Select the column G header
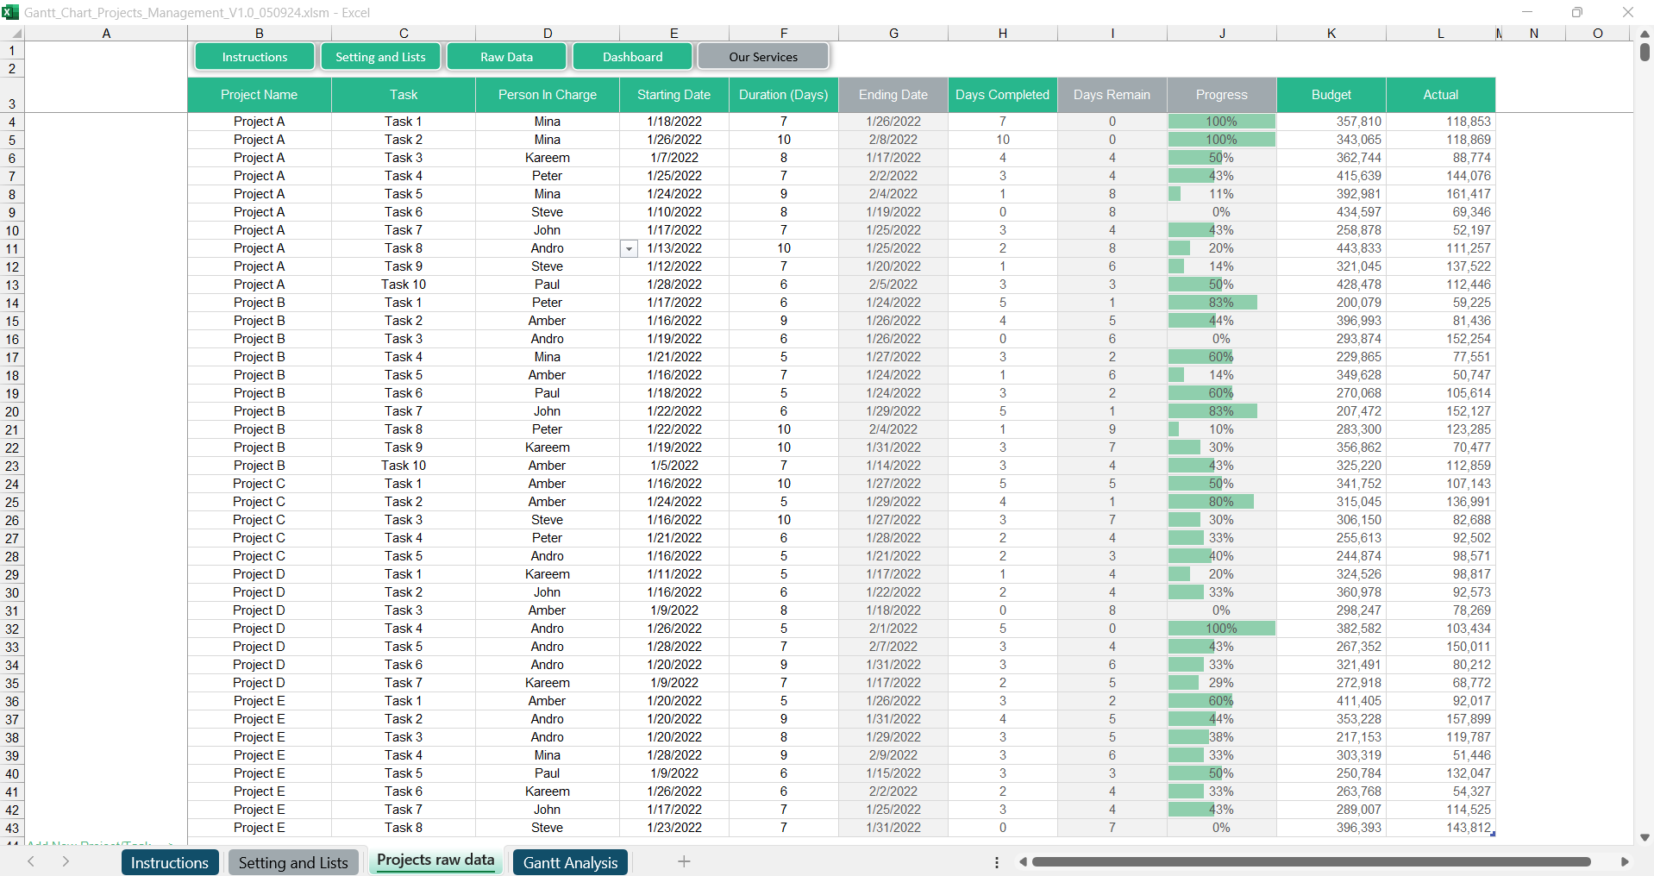 click(893, 34)
